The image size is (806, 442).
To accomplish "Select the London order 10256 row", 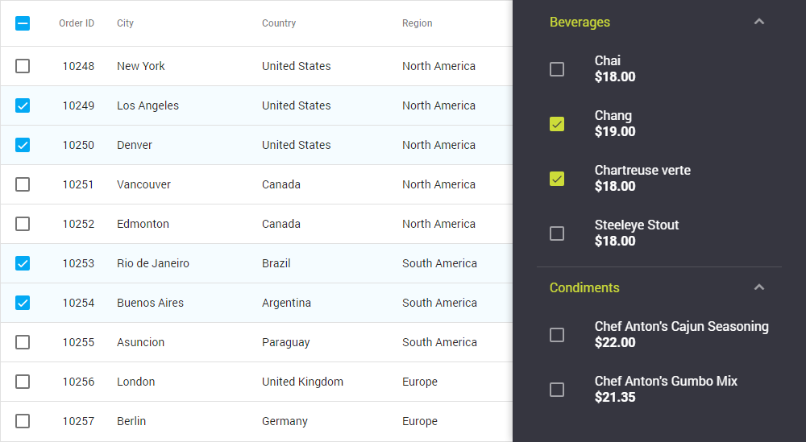I will pos(23,382).
